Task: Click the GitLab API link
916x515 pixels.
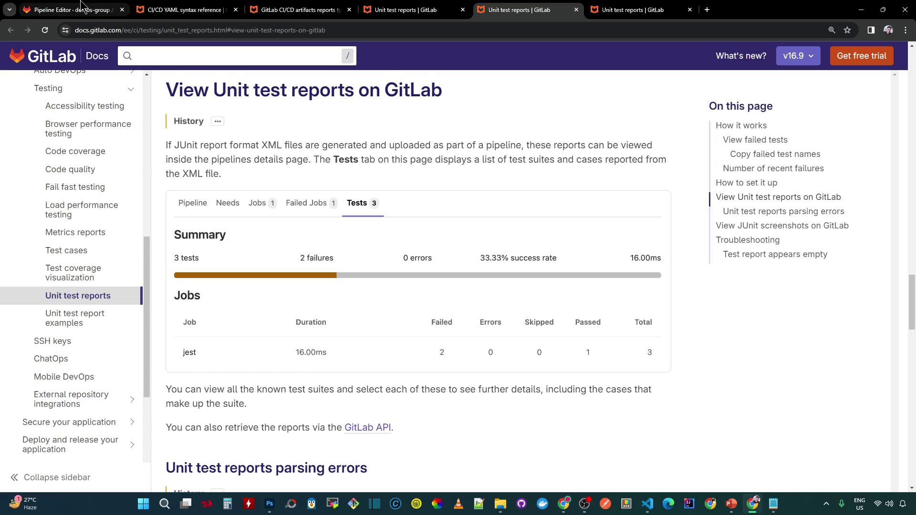Action: (367, 427)
